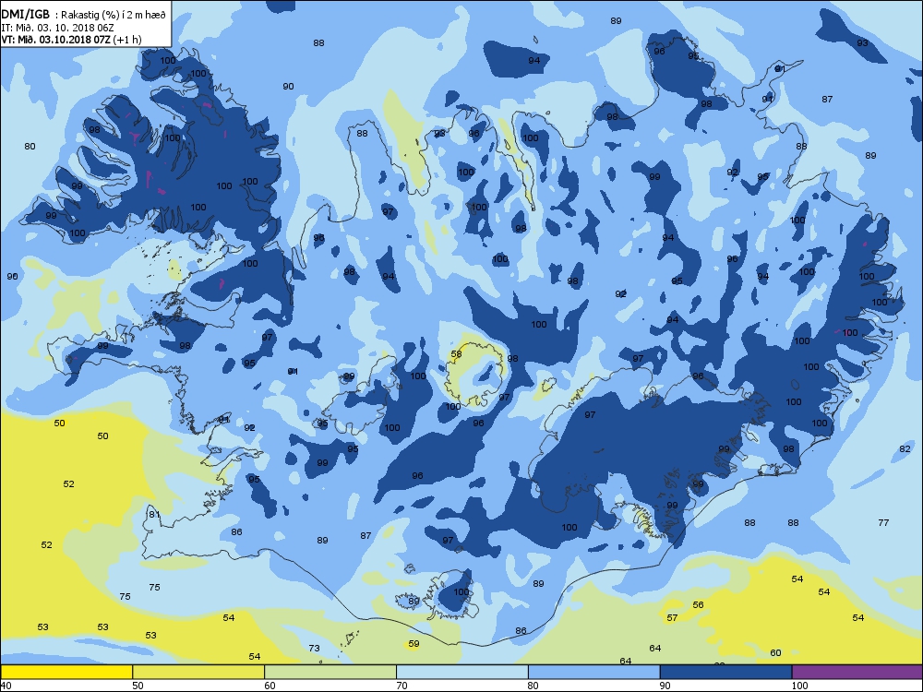Click the legend scale label "40"
The width and height of the screenshot is (923, 692).
(6, 686)
